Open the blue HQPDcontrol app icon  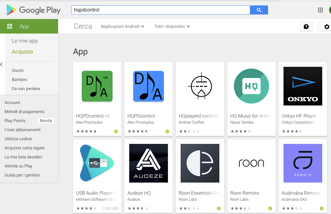(x=148, y=86)
